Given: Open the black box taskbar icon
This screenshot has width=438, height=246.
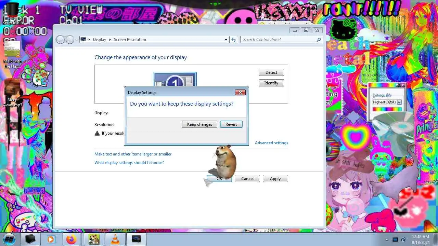Looking at the screenshot, I should coord(30,239).
